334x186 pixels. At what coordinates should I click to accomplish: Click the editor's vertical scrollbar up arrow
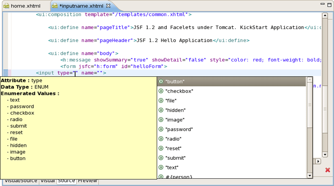point(325,16)
